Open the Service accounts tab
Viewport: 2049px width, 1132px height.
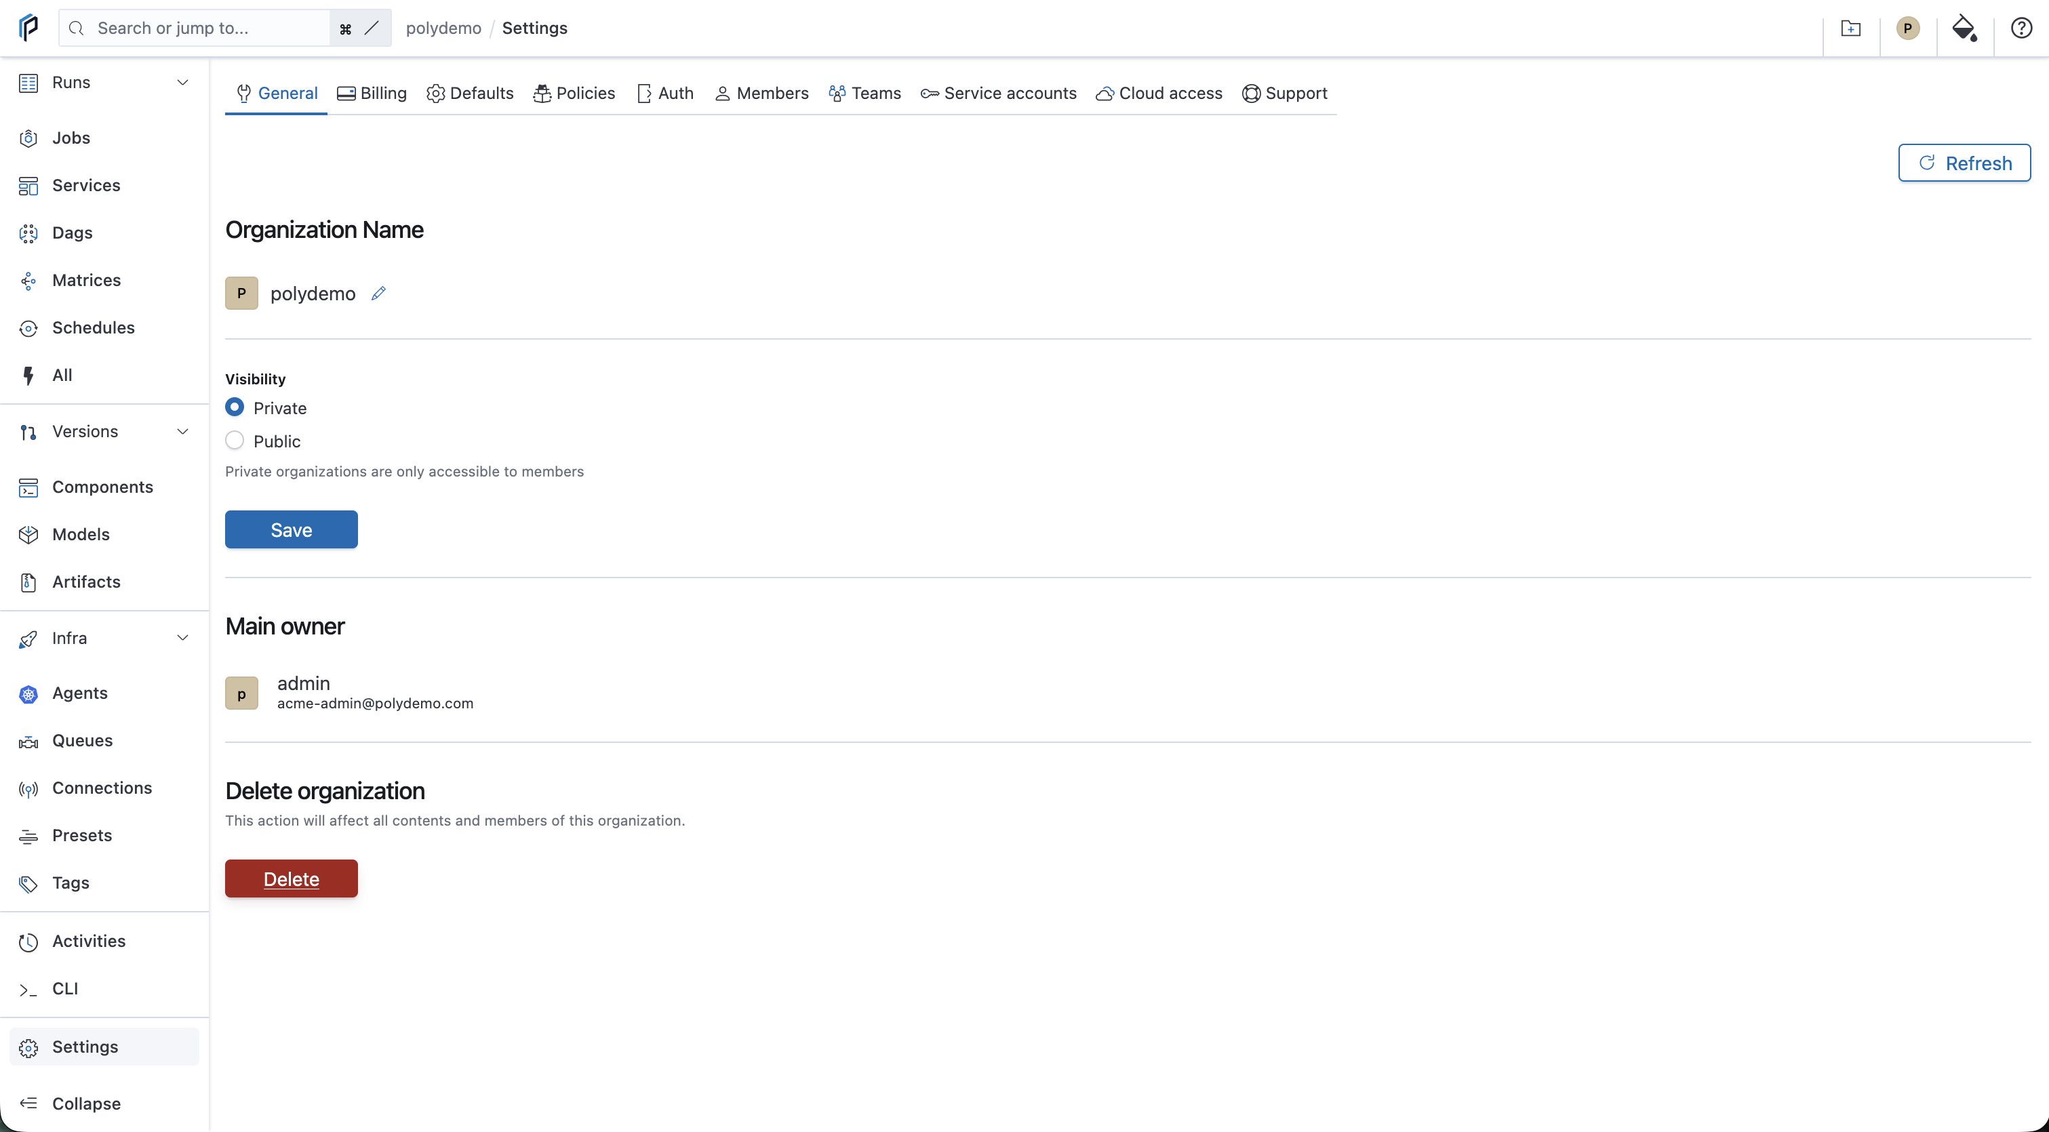click(998, 93)
